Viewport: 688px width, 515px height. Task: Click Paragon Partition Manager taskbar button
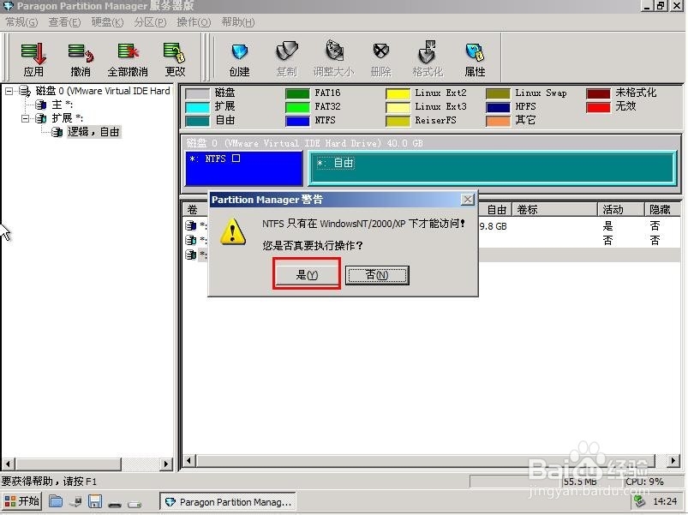click(228, 502)
